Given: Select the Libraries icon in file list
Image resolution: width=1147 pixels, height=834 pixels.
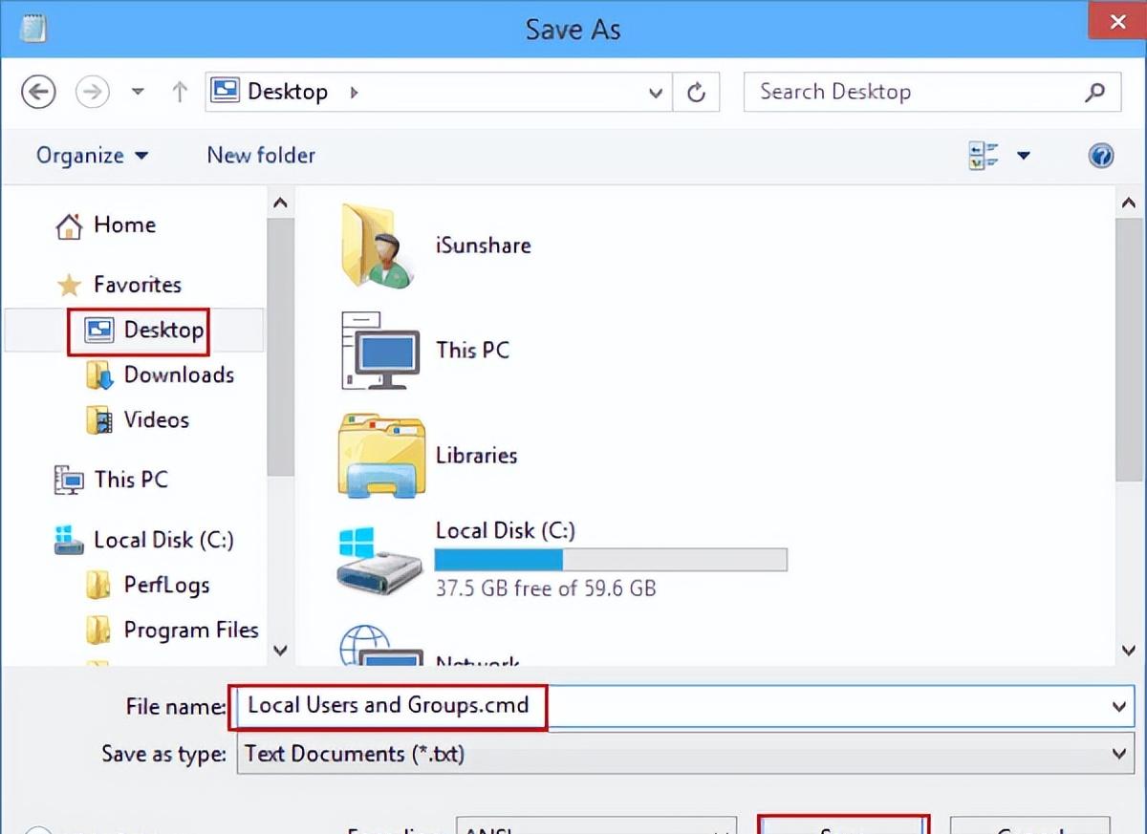Looking at the screenshot, I should coord(381,457).
